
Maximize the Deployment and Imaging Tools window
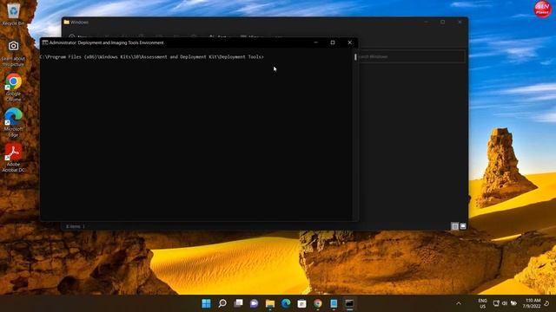coord(333,42)
